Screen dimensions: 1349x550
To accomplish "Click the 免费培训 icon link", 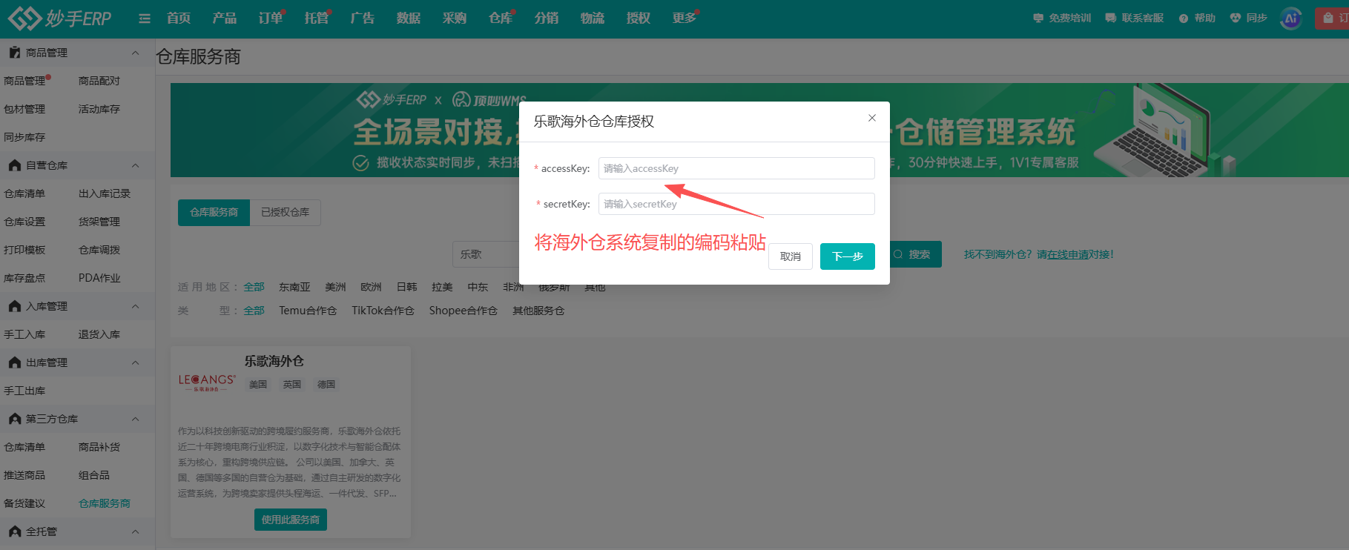I will click(x=1062, y=19).
